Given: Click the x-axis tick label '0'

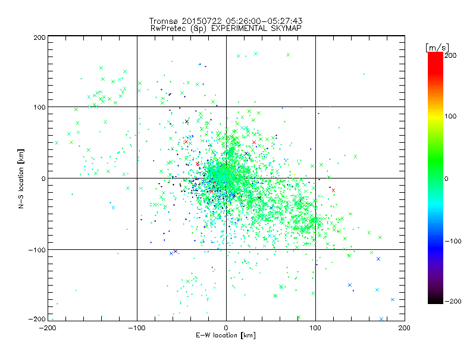Looking at the screenshot, I should pyautogui.click(x=226, y=328).
